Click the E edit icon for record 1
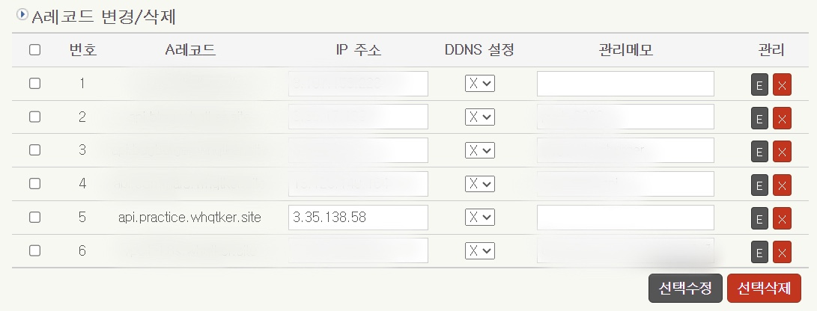 coord(759,84)
